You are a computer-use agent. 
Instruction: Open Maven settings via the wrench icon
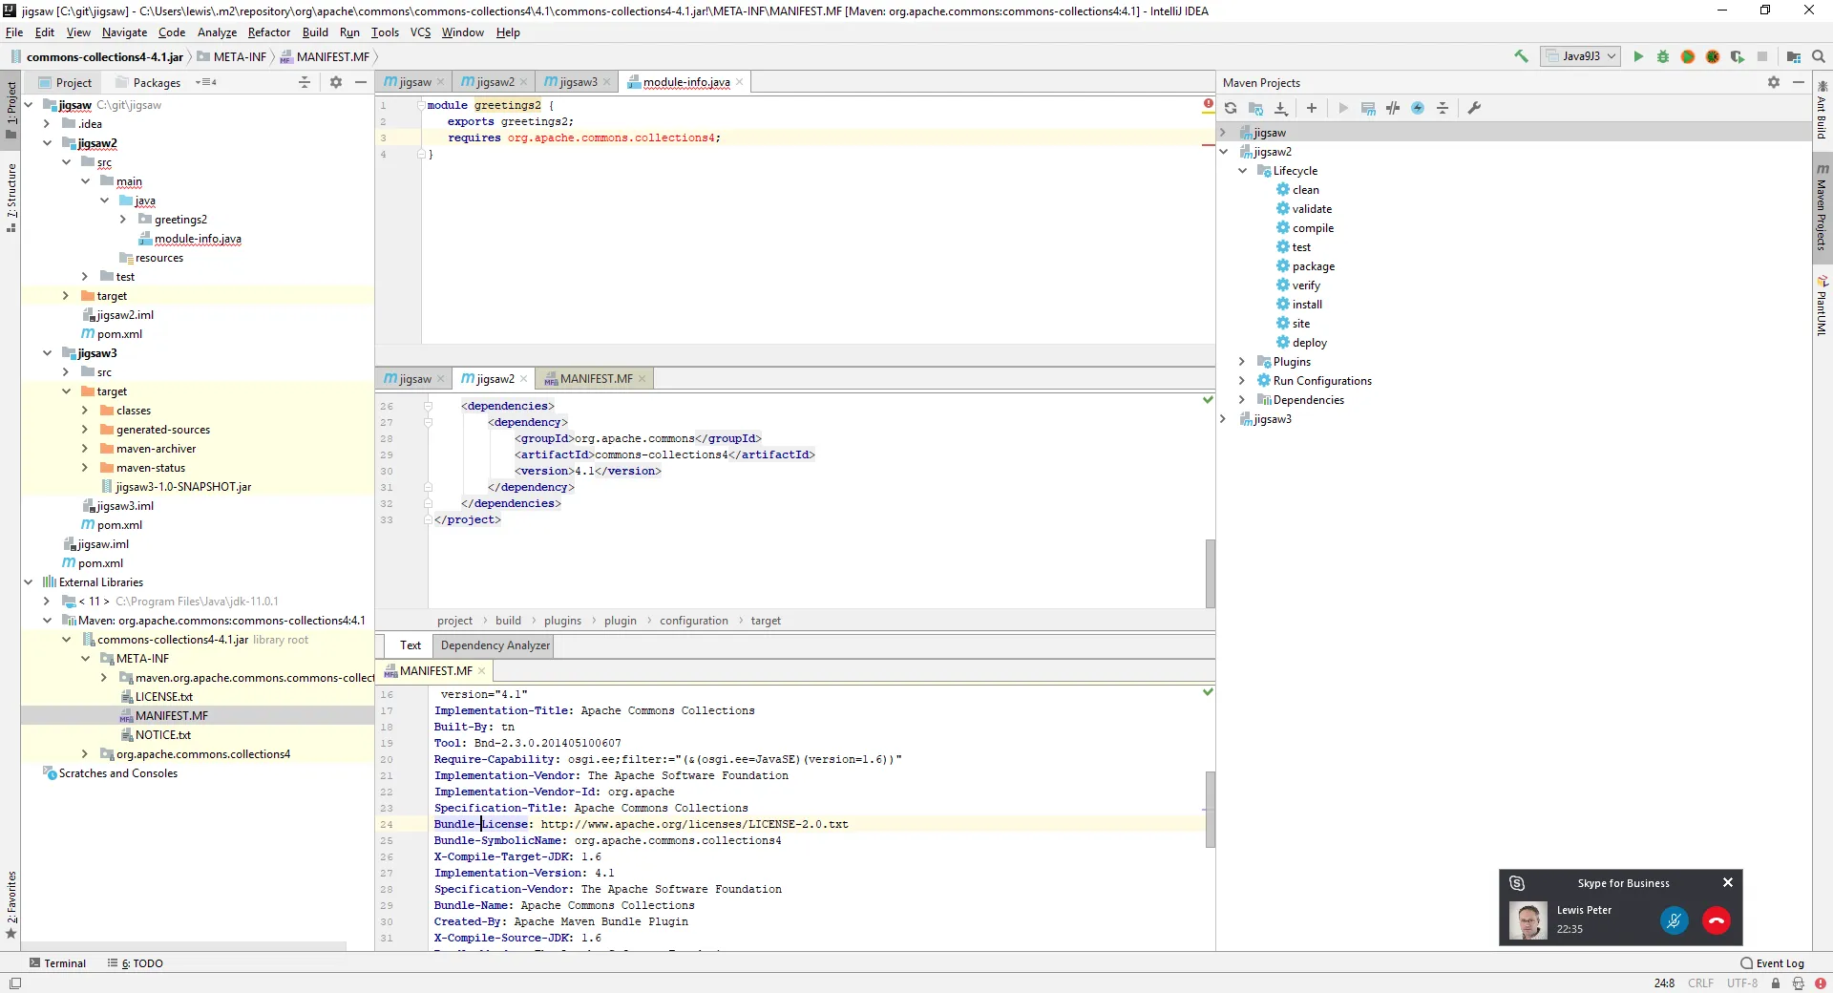click(x=1474, y=108)
